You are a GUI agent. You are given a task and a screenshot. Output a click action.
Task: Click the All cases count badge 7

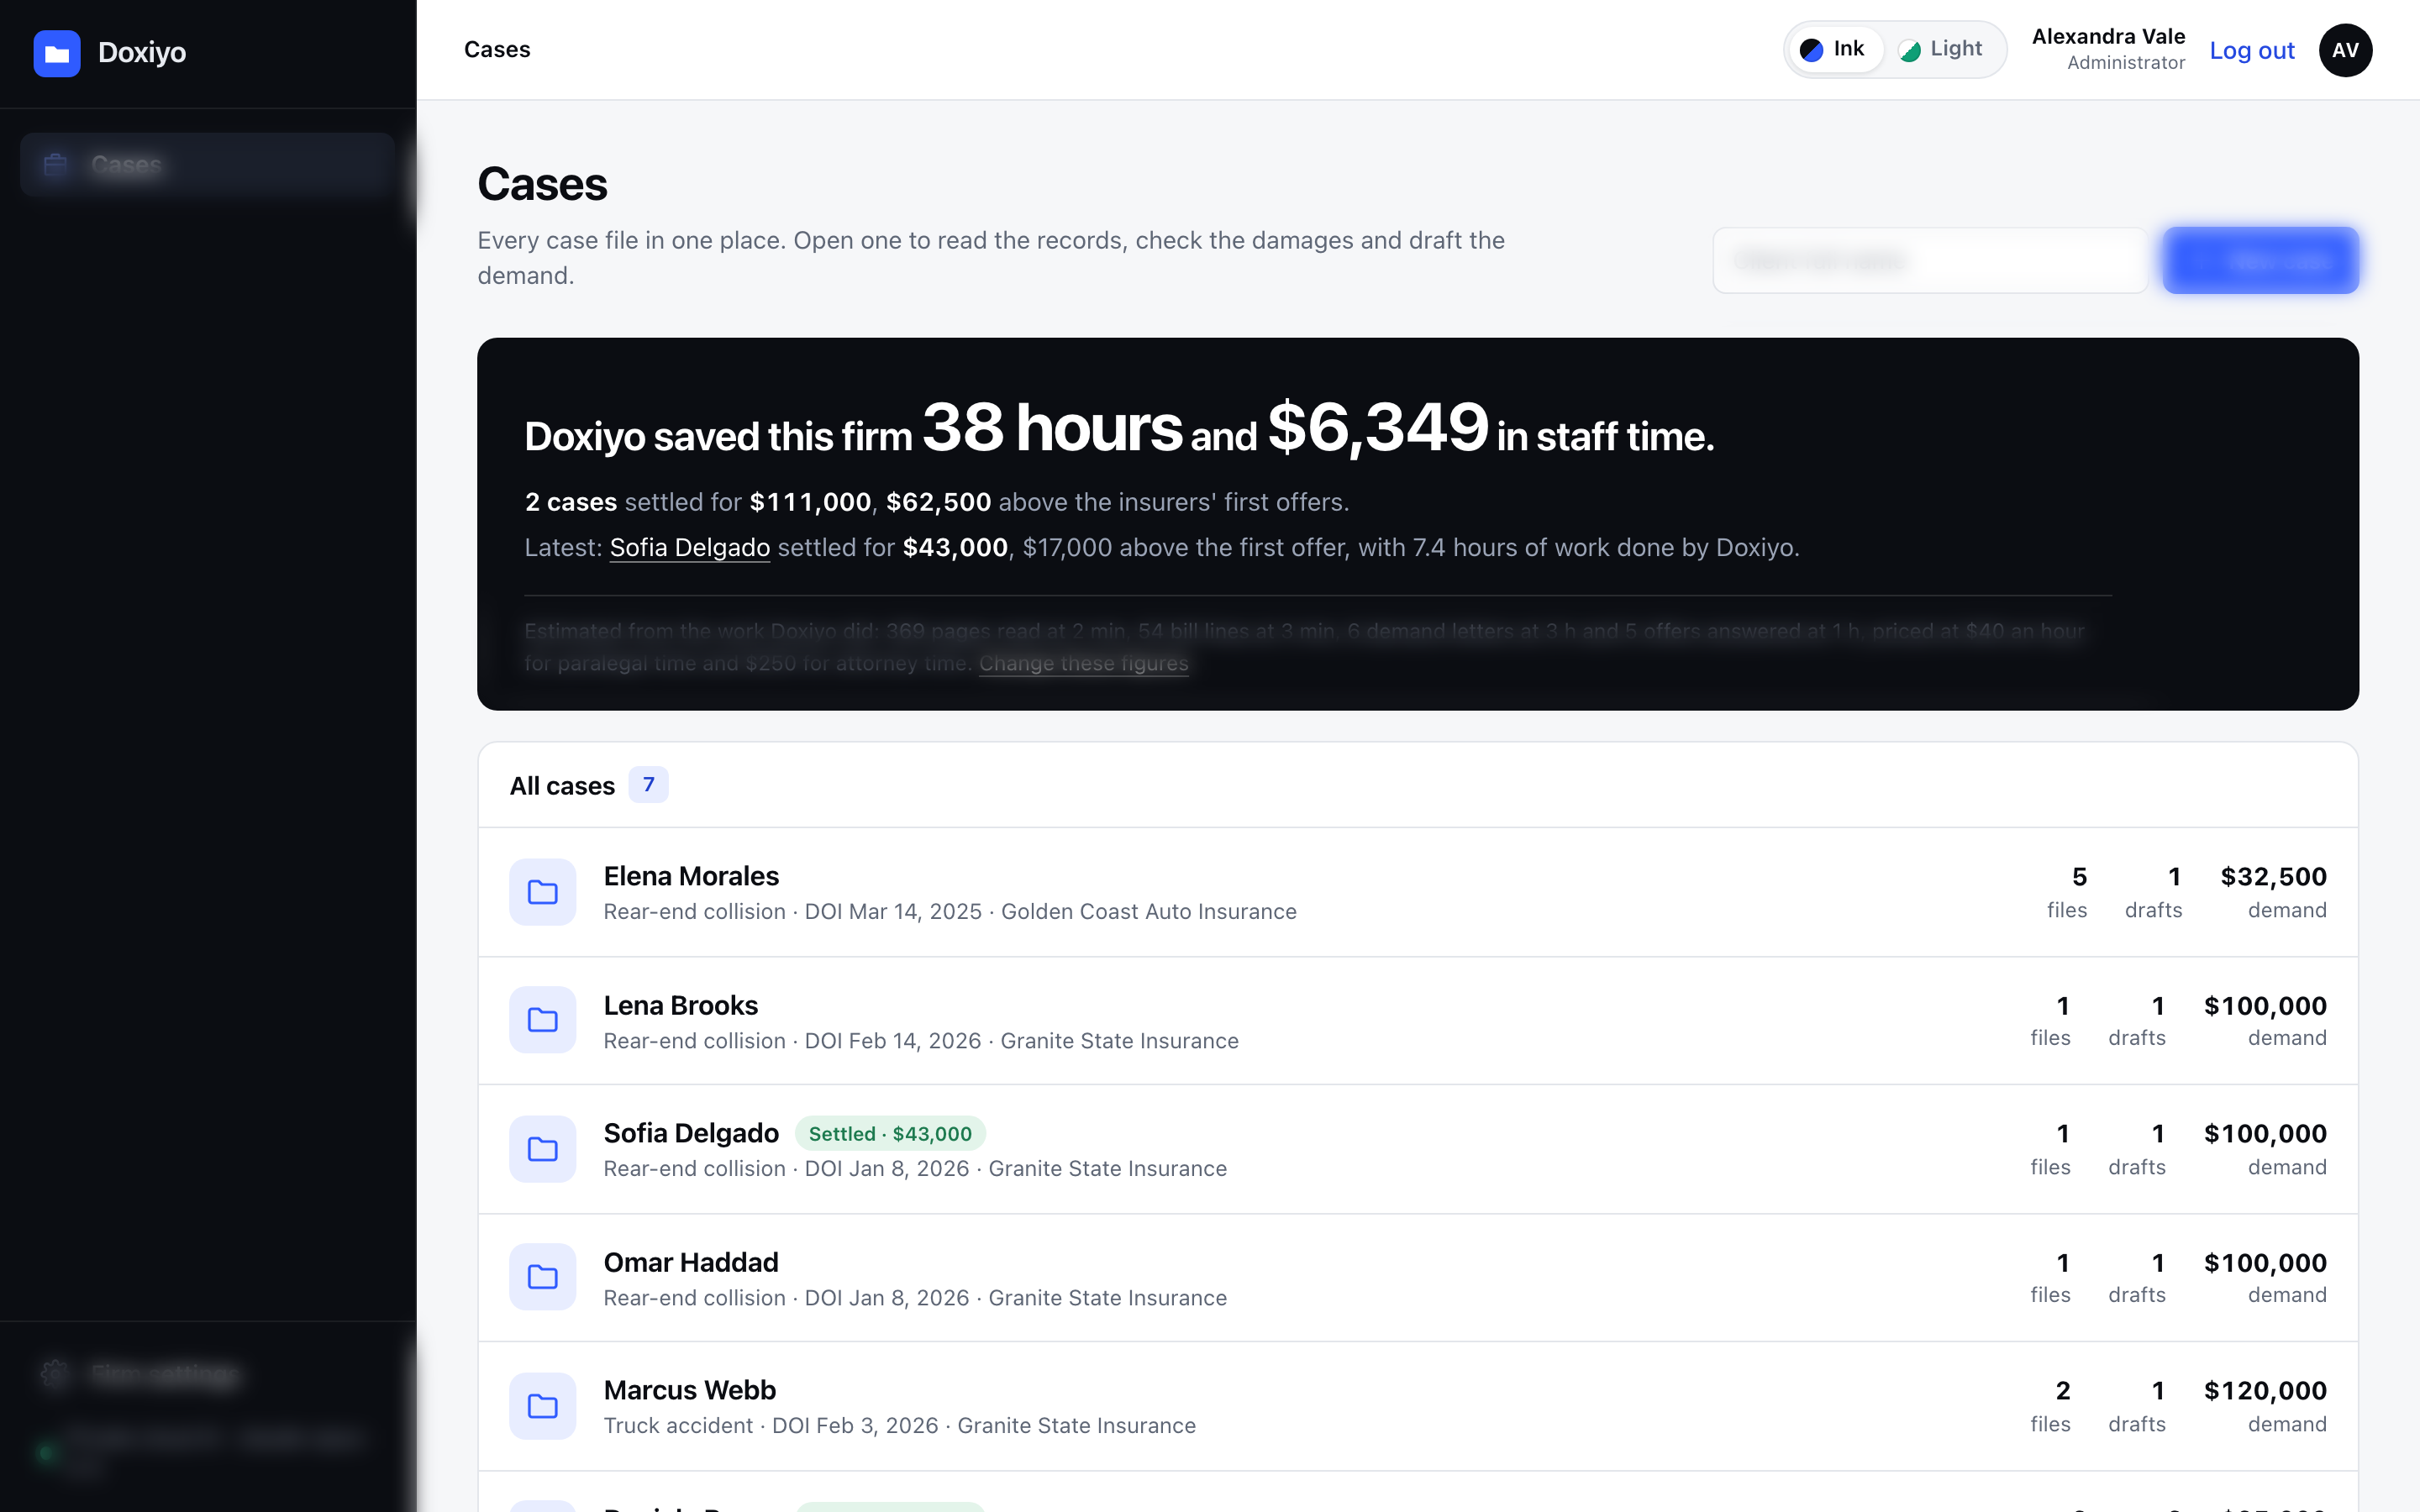coord(648,785)
